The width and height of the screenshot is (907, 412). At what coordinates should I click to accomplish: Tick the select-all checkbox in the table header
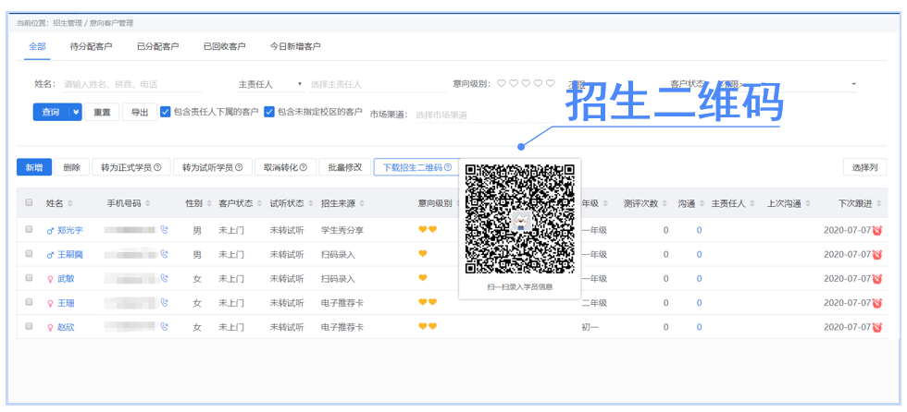coord(29,202)
